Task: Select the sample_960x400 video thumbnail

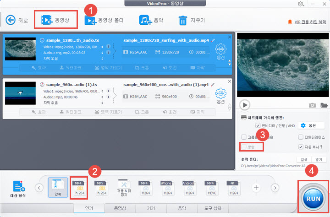Action: (x=21, y=93)
